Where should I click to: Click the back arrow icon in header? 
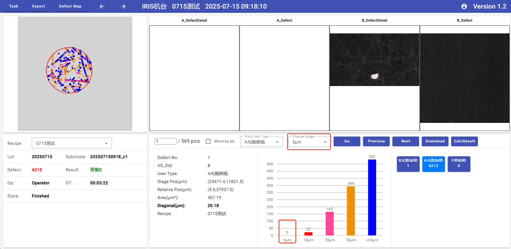(x=102, y=6)
